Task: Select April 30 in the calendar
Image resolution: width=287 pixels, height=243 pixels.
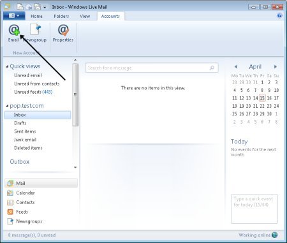Action: click(269, 114)
